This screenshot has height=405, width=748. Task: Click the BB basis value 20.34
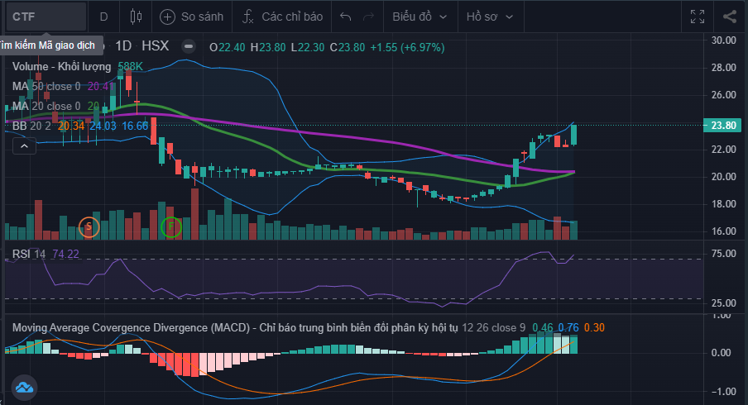pos(70,126)
